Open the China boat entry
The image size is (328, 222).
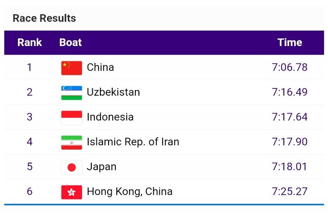point(100,68)
